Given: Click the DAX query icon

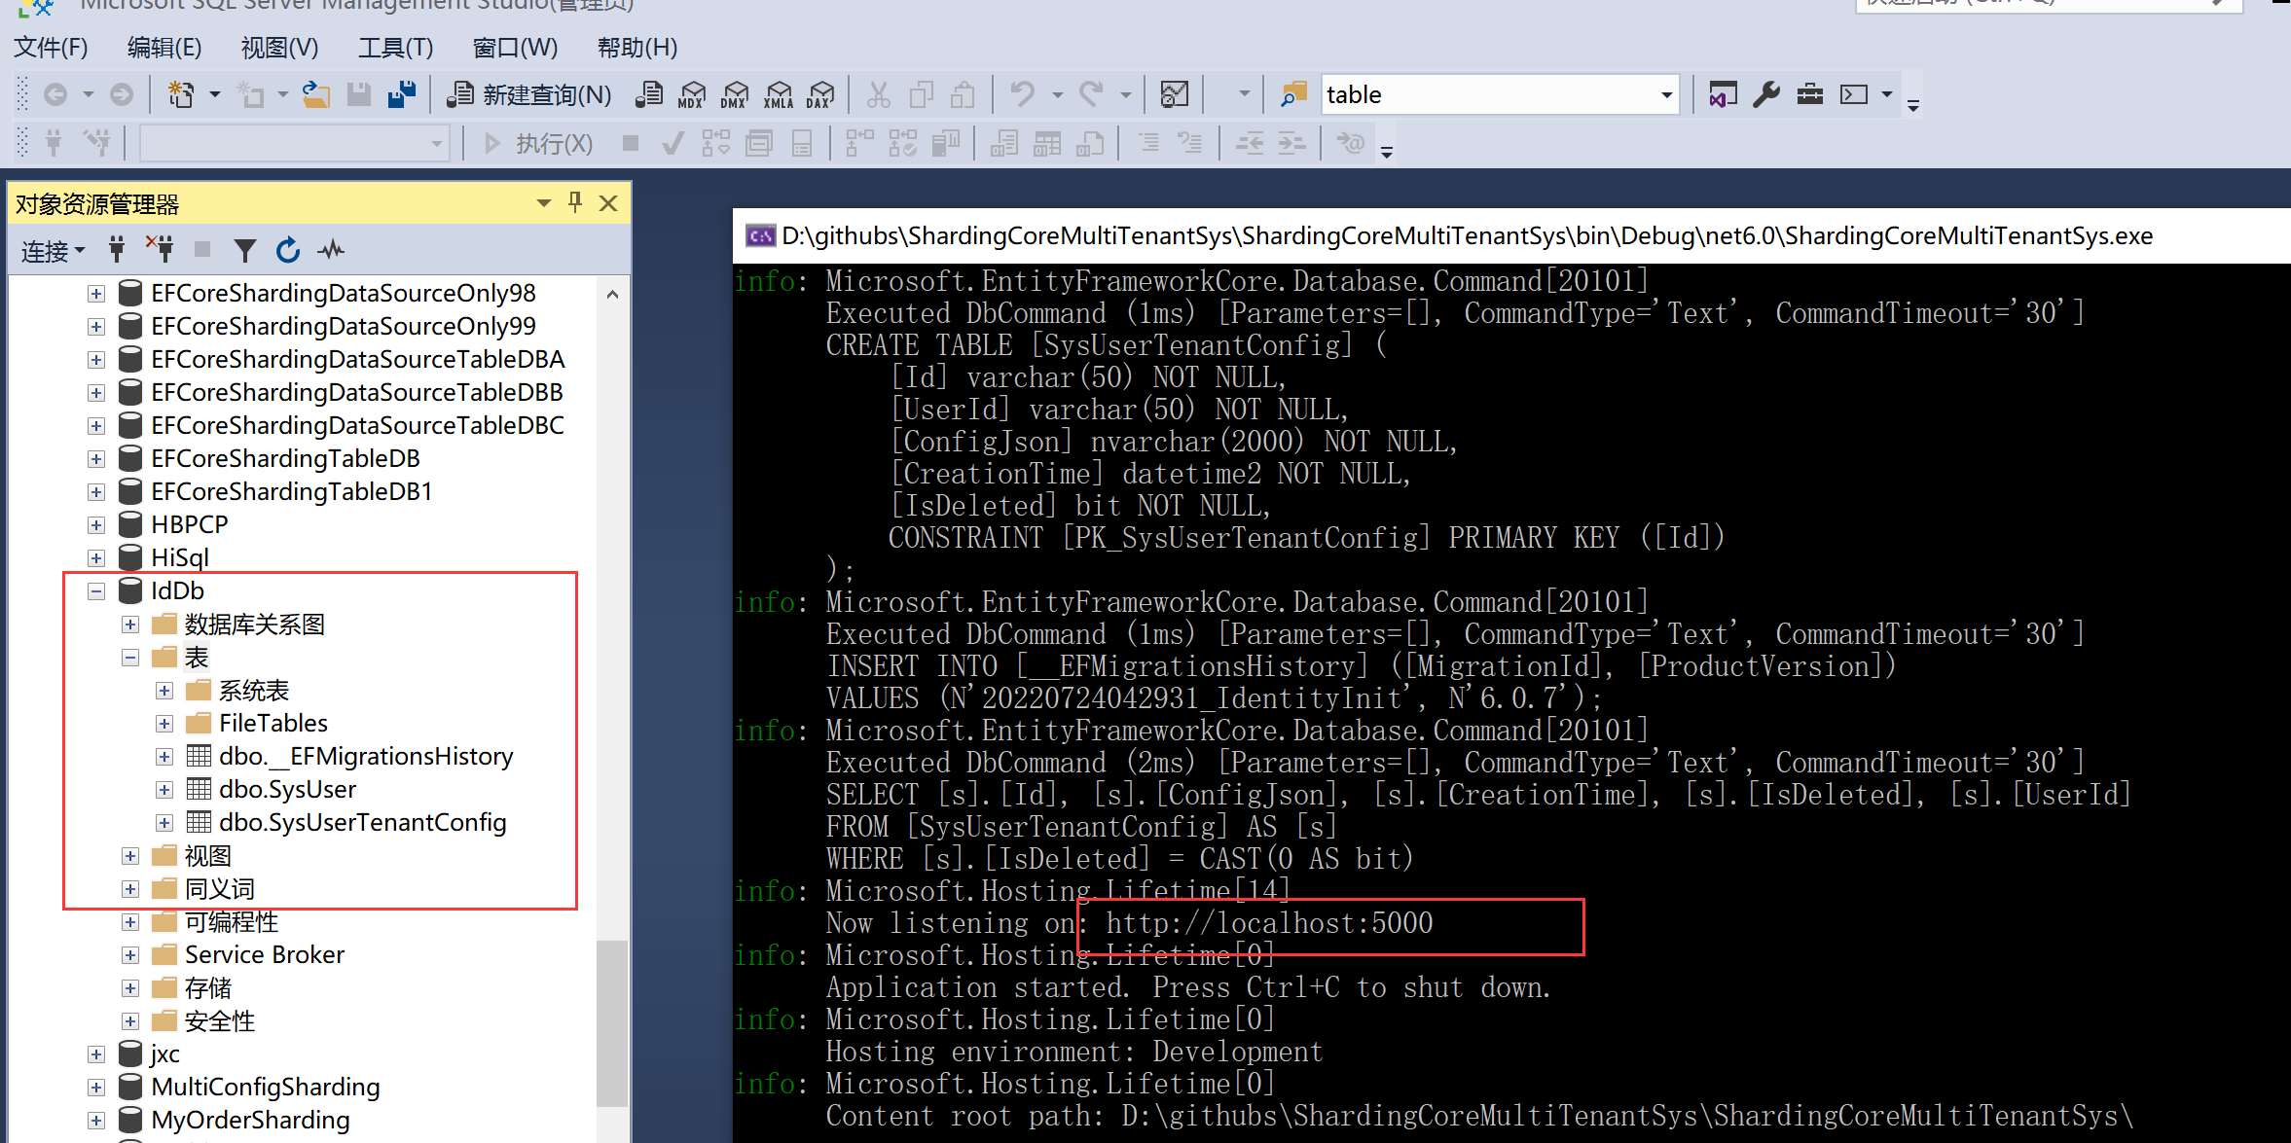Looking at the screenshot, I should (820, 95).
